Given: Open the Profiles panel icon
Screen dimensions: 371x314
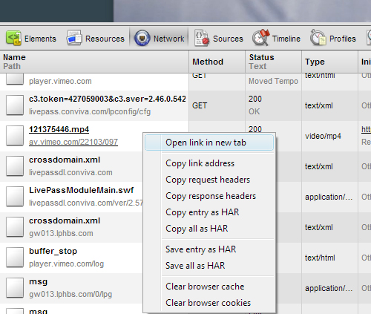Looking at the screenshot, I should 318,38.
